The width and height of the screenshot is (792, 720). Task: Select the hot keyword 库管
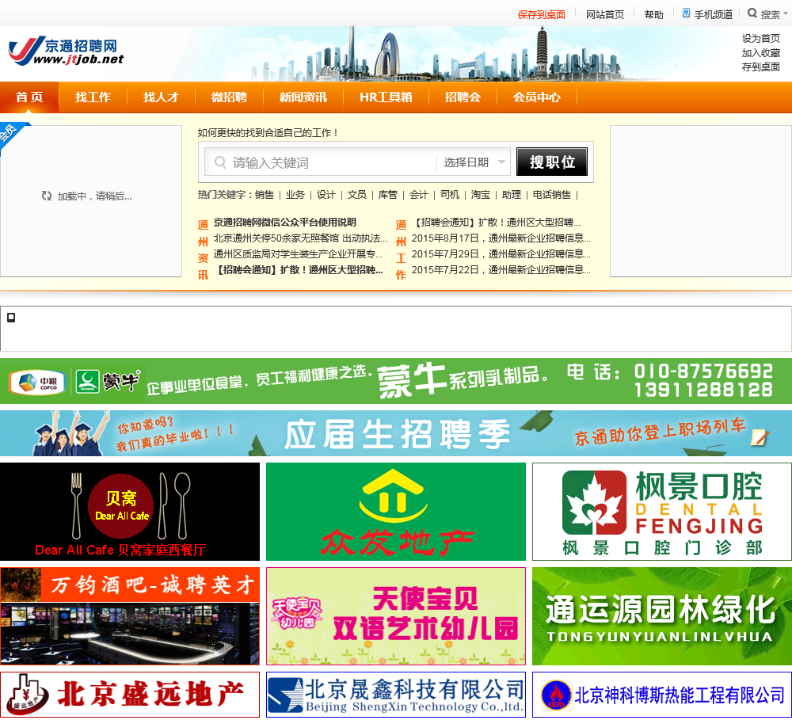pyautogui.click(x=387, y=195)
